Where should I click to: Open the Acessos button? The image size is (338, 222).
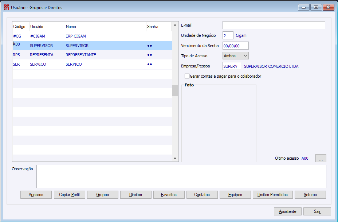click(x=36, y=195)
